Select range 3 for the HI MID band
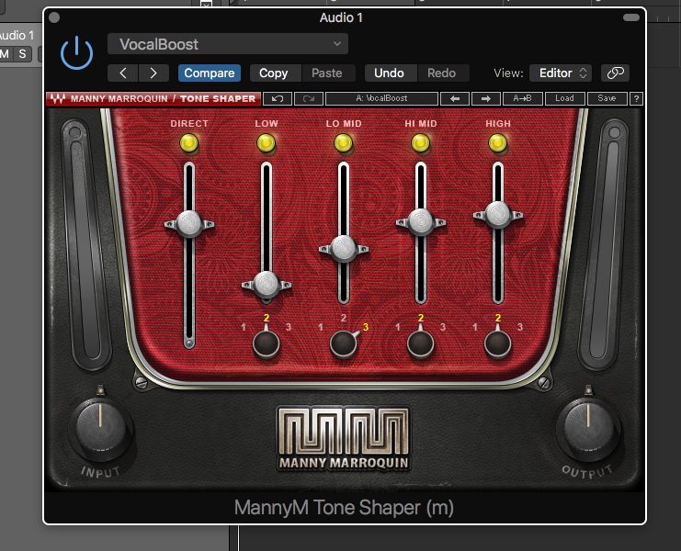681x551 pixels. (443, 327)
